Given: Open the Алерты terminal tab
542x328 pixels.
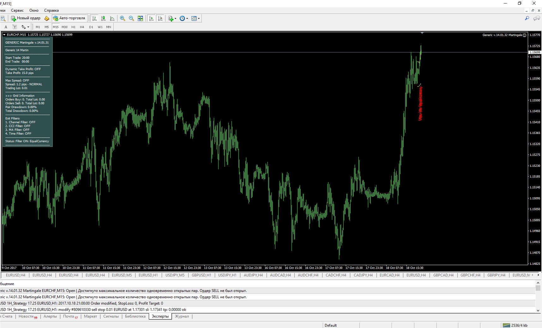Looking at the screenshot, I should point(50,316).
